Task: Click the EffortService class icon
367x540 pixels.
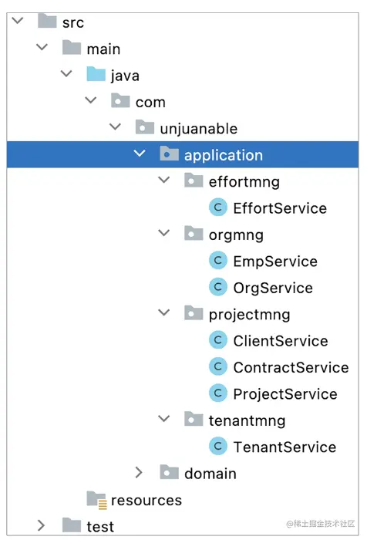Action: click(218, 208)
